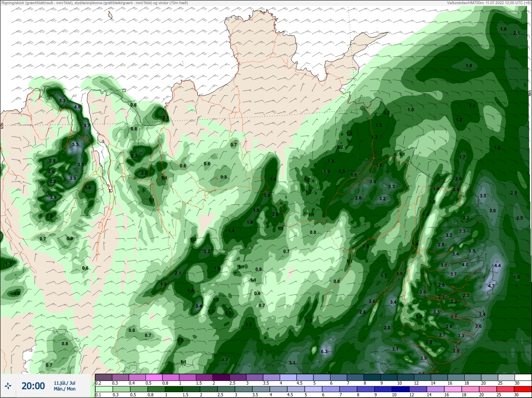This screenshot has height=398, width=532.
Task: Click the 6.3 precipitation value on the map
Action: 324,351
